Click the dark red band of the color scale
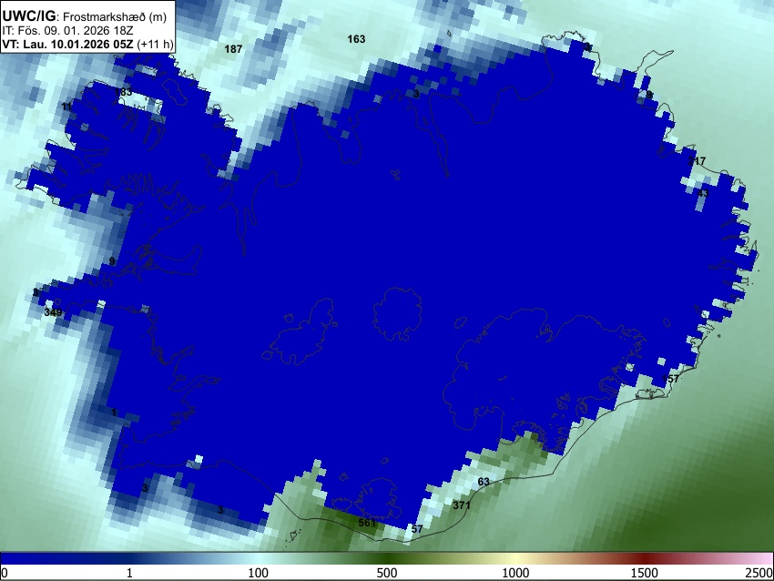This screenshot has height=581, width=774. 645,558
